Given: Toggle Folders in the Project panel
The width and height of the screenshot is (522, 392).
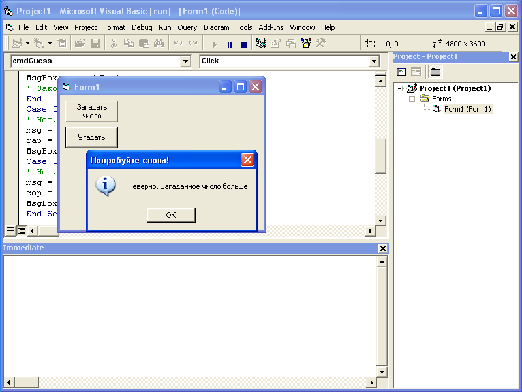Looking at the screenshot, I should coord(435,72).
